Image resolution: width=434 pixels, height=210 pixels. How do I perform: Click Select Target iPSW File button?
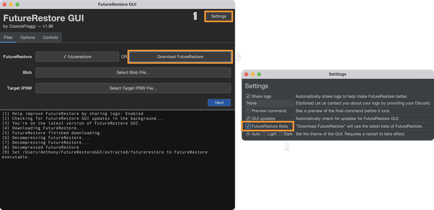point(133,88)
